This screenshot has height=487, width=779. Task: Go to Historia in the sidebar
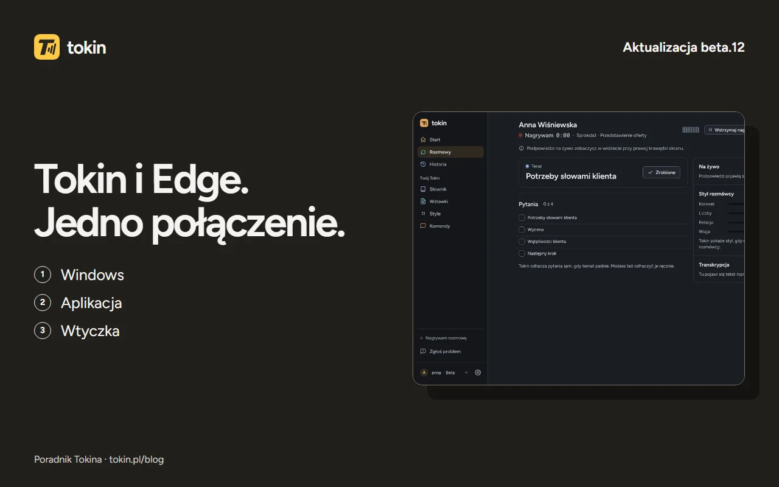point(450,164)
